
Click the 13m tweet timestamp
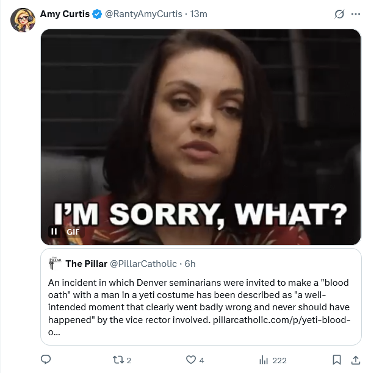[x=198, y=14]
